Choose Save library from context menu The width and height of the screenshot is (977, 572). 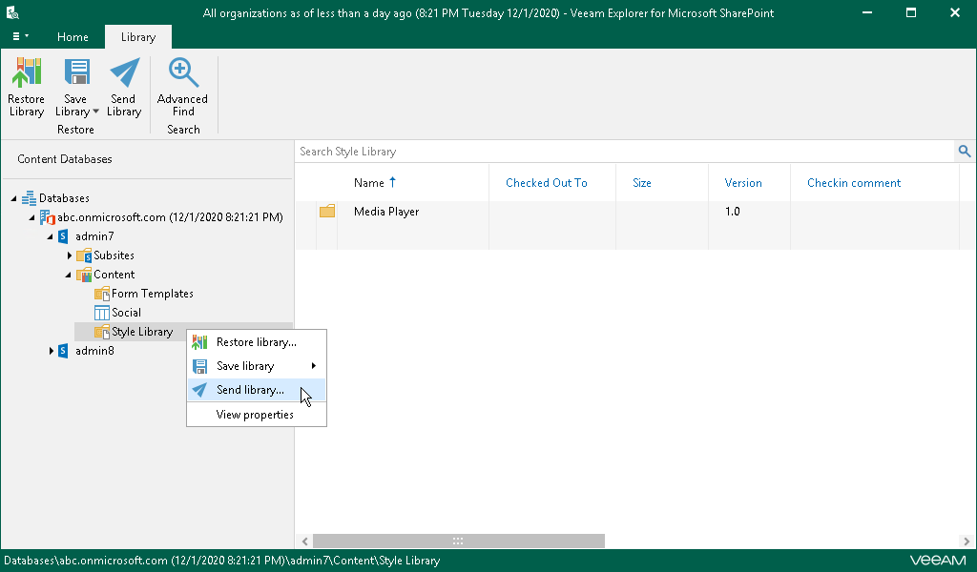[256, 366]
